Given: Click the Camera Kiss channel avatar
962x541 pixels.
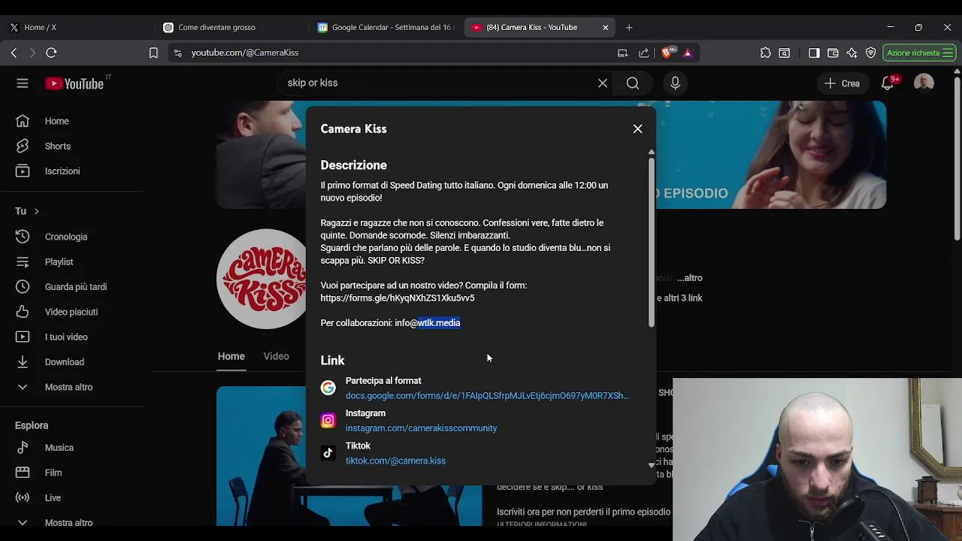Looking at the screenshot, I should coord(262,279).
